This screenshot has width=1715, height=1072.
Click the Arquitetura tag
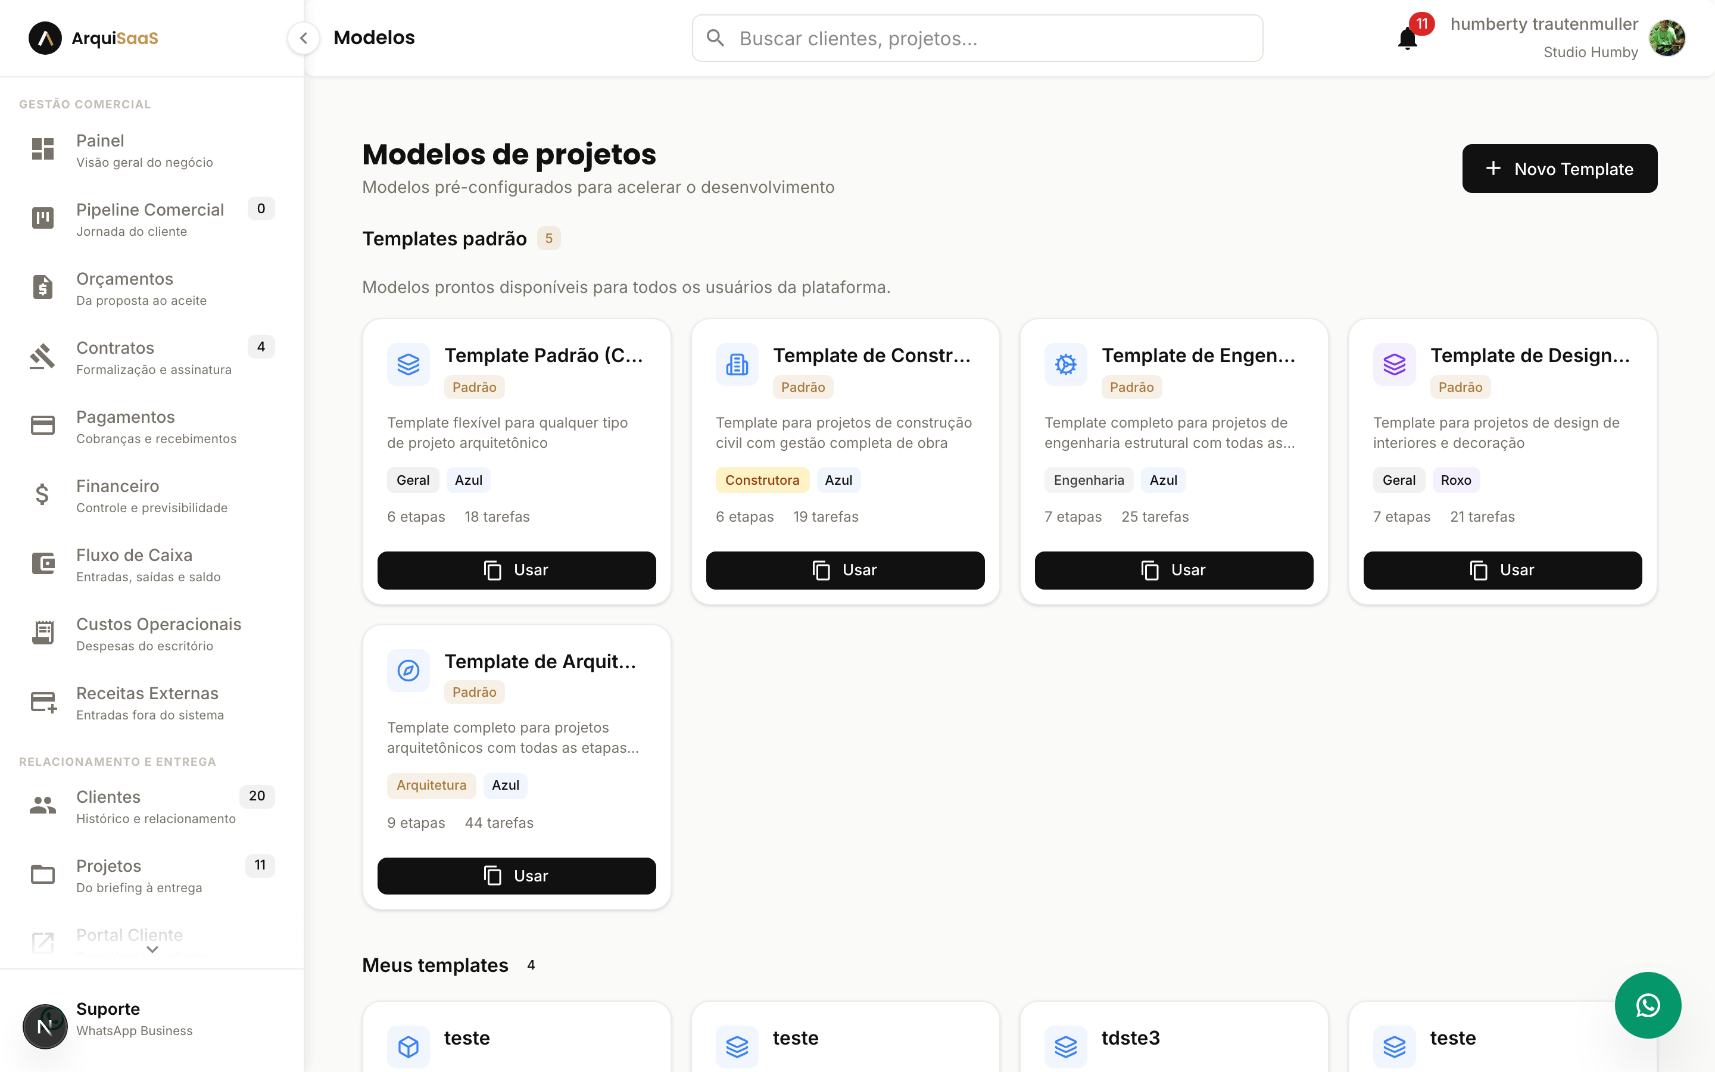[x=431, y=785]
